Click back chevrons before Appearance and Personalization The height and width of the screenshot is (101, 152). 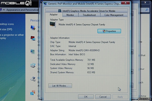click(x=4, y=10)
